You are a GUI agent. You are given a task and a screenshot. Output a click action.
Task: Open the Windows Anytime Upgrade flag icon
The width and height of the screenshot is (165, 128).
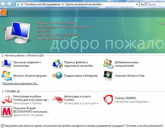7,76
